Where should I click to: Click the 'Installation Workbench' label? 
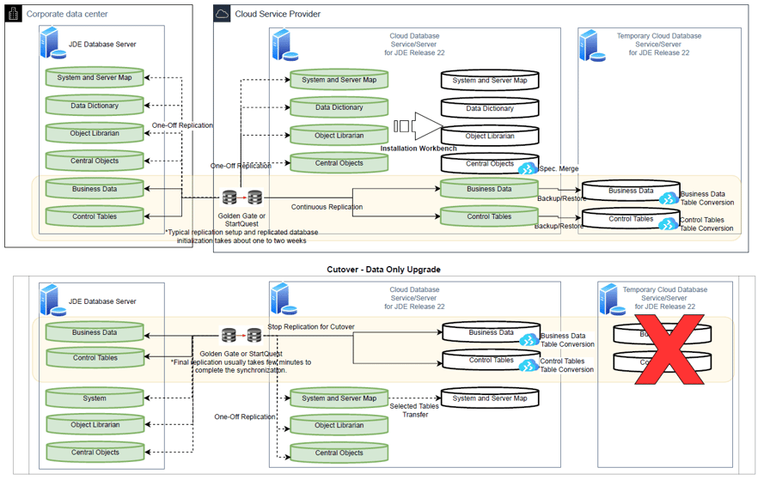coord(419,149)
